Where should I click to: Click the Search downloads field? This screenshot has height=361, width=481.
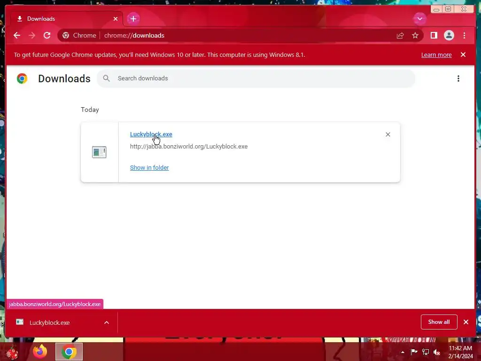pyautogui.click(x=256, y=78)
